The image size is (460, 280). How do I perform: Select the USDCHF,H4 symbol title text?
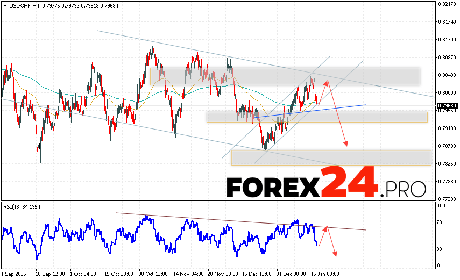[x=24, y=6]
